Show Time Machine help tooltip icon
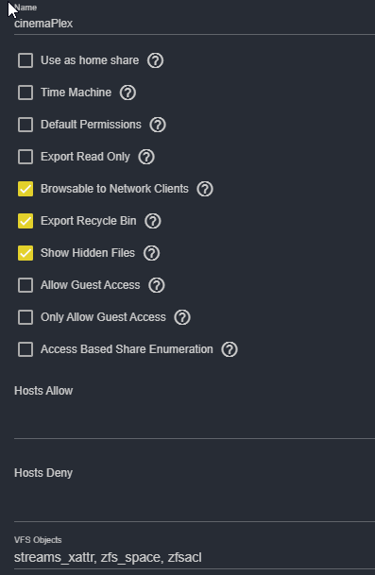375x575 pixels. (x=128, y=93)
